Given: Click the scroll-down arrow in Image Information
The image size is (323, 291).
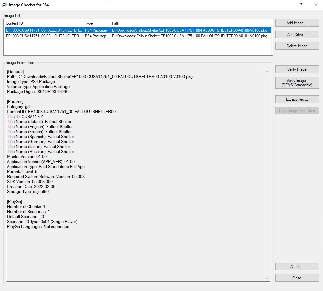Looking at the screenshot, I should click(x=267, y=278).
